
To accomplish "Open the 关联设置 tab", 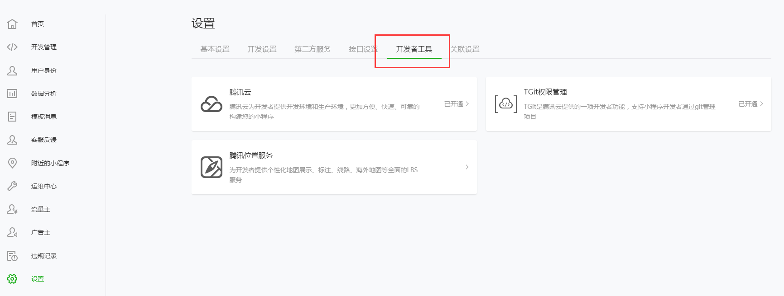I will [x=465, y=49].
